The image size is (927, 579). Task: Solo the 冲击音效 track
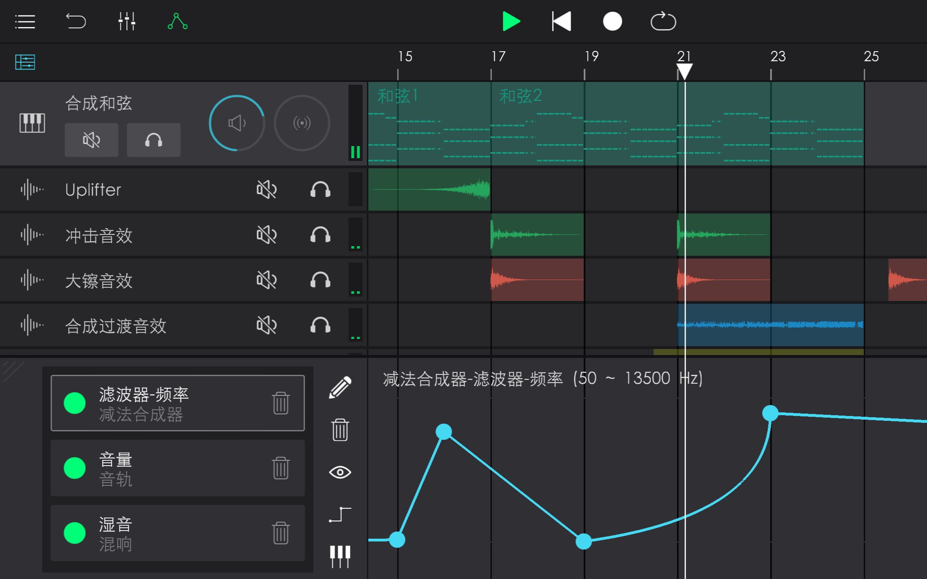pos(319,235)
